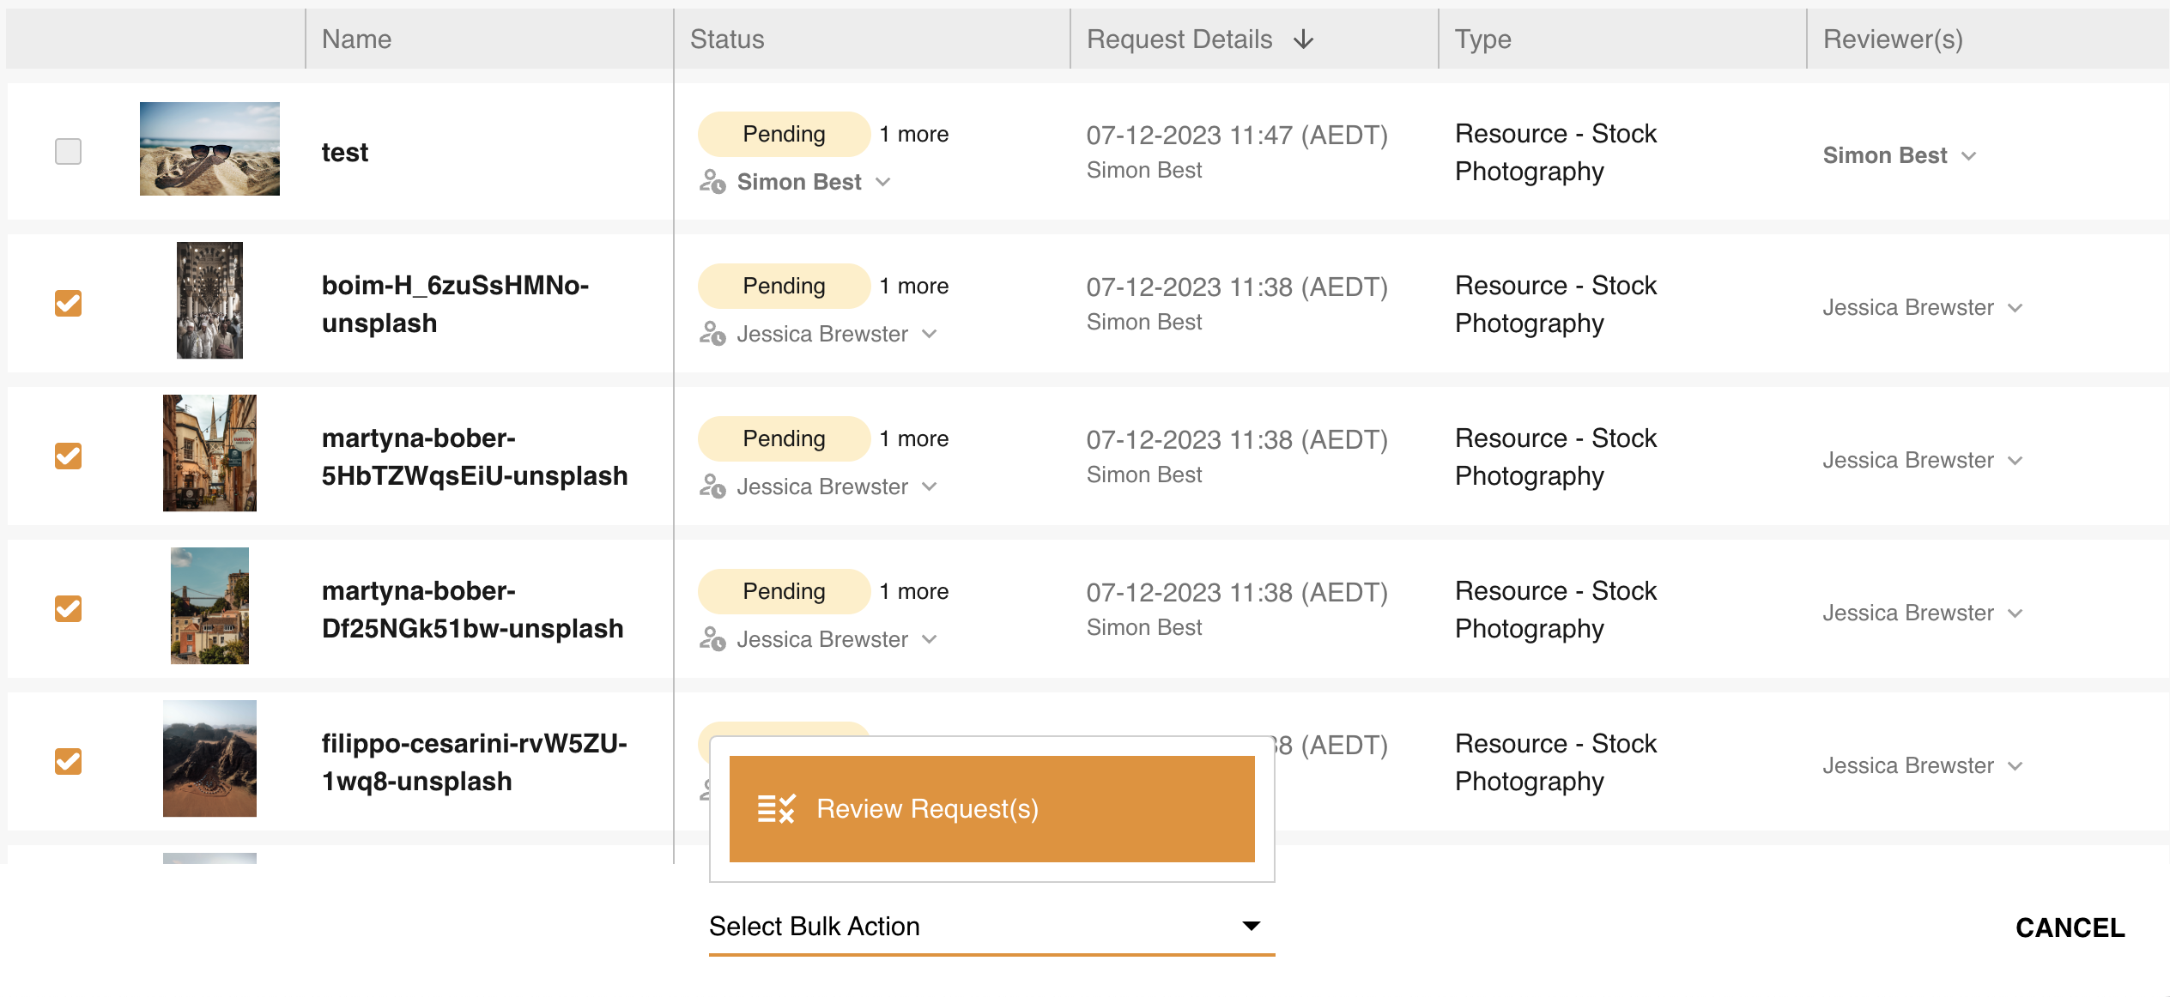Click the sort arrow on Request Details header
This screenshot has height=997, width=2170.
click(x=1303, y=39)
